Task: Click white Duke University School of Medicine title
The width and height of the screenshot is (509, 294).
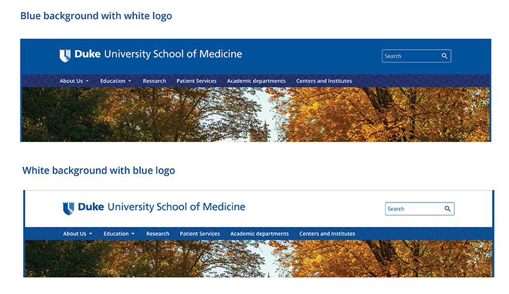Action: point(158,54)
